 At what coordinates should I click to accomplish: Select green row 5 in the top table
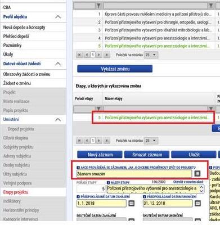pos(146,46)
